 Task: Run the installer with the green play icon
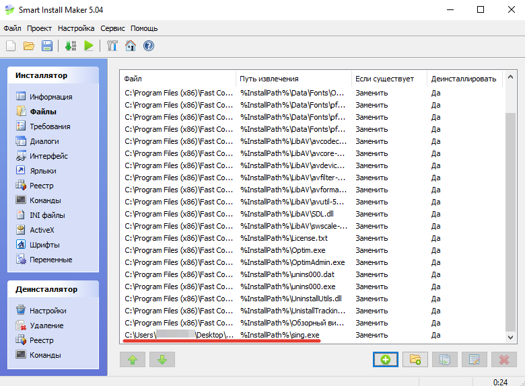(x=89, y=46)
